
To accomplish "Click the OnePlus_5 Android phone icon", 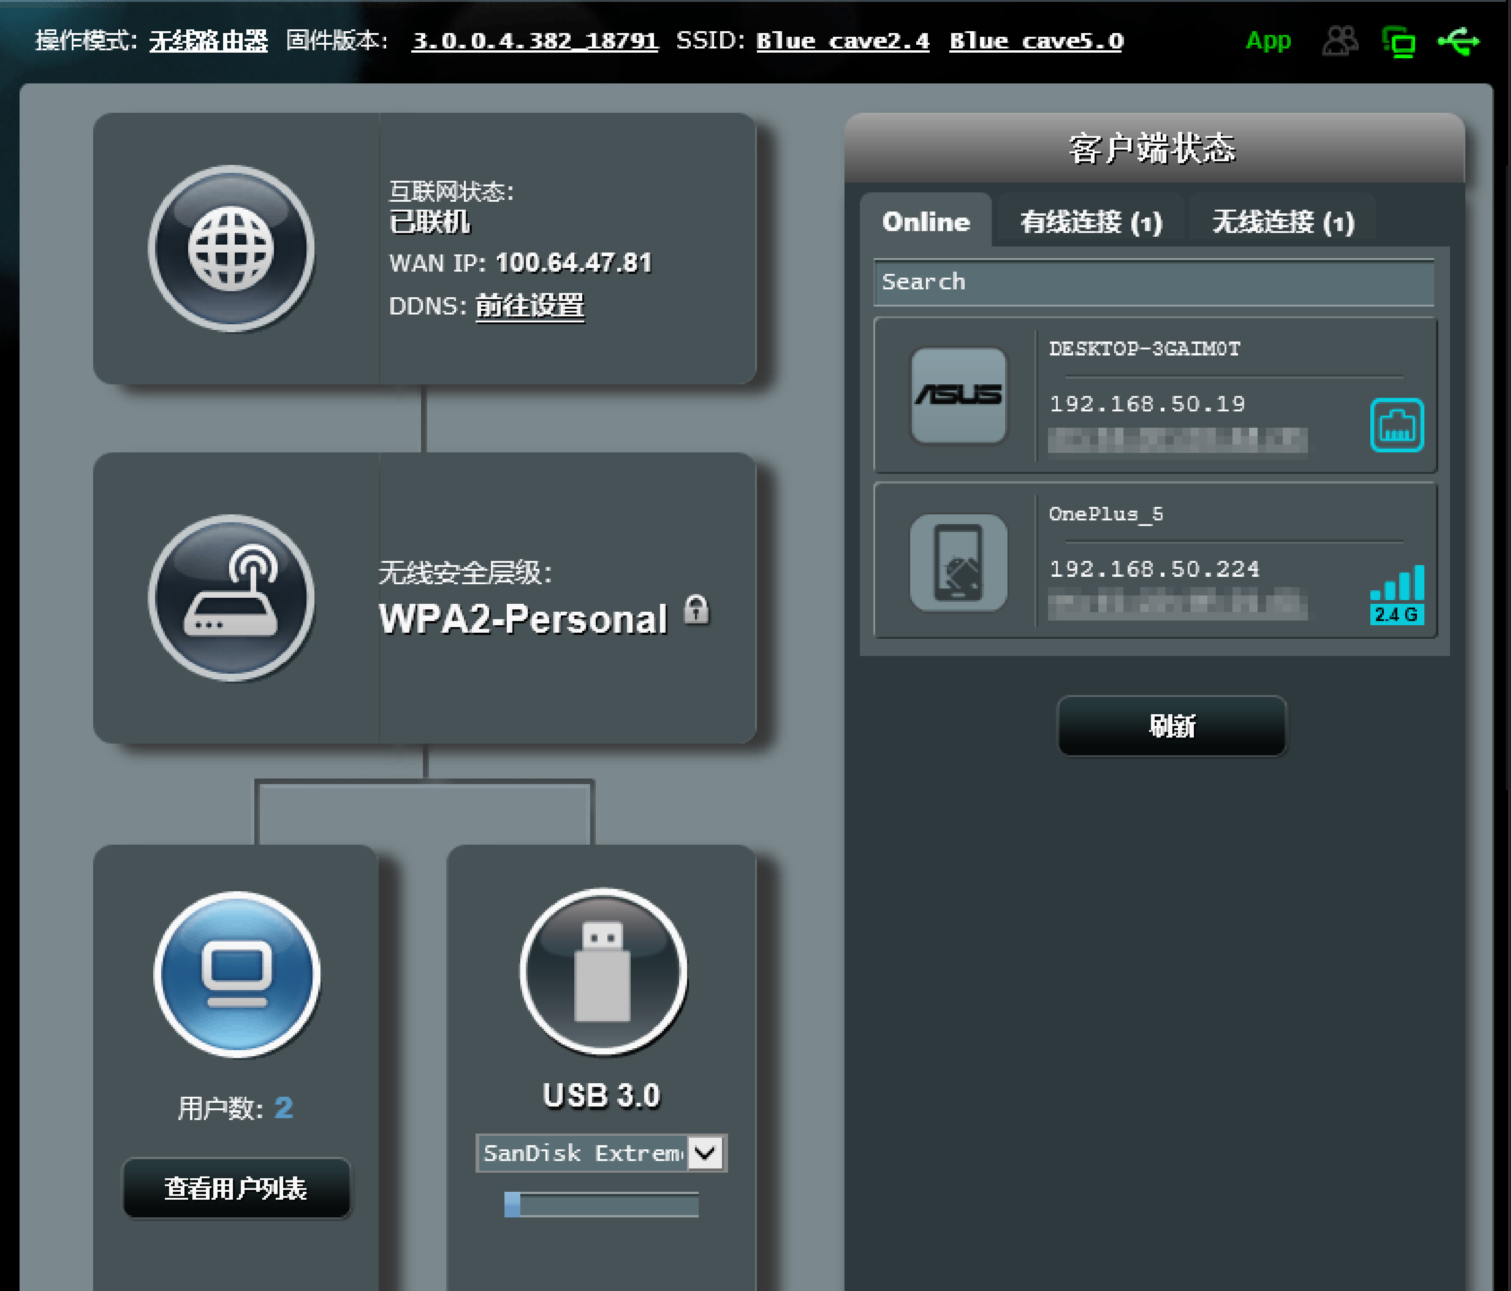I will coord(958,561).
